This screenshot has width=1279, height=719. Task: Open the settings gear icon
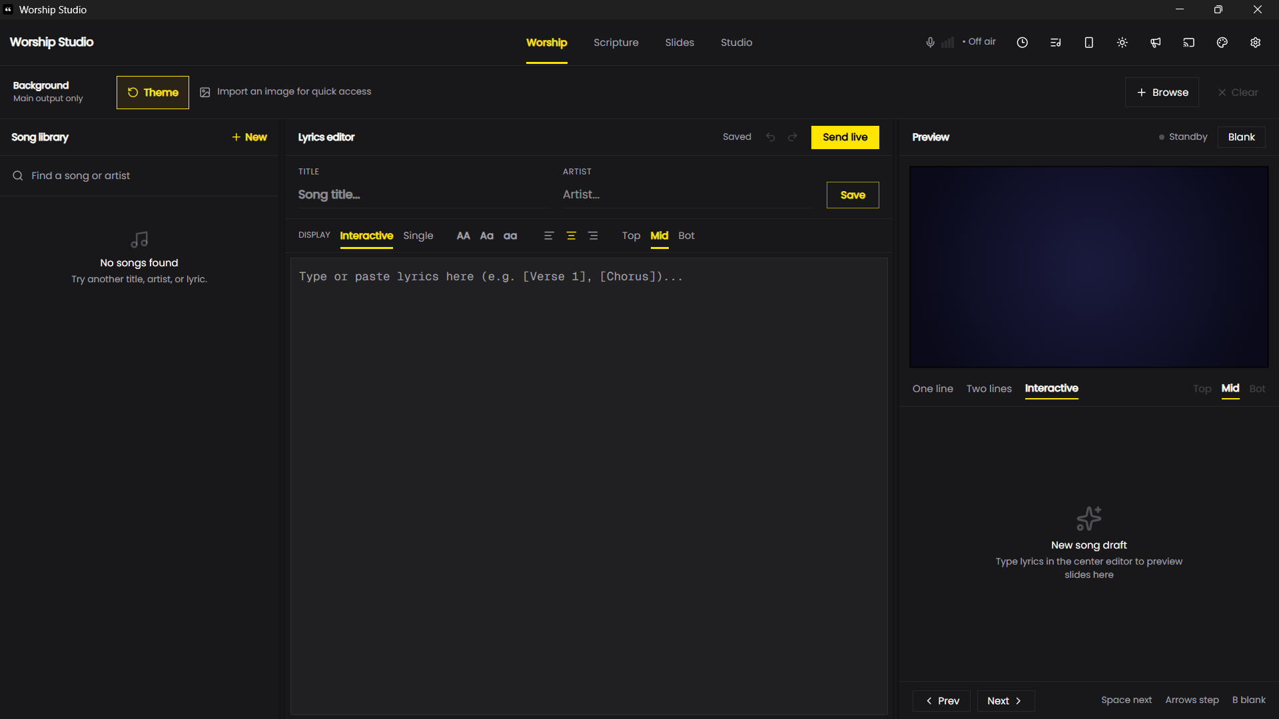(1255, 43)
